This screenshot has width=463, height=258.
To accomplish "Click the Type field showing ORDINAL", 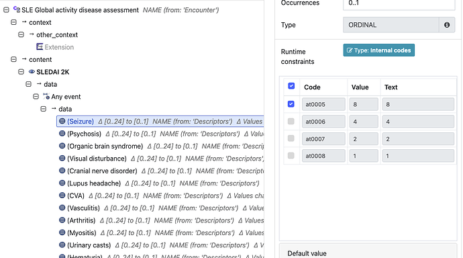I will [x=391, y=25].
